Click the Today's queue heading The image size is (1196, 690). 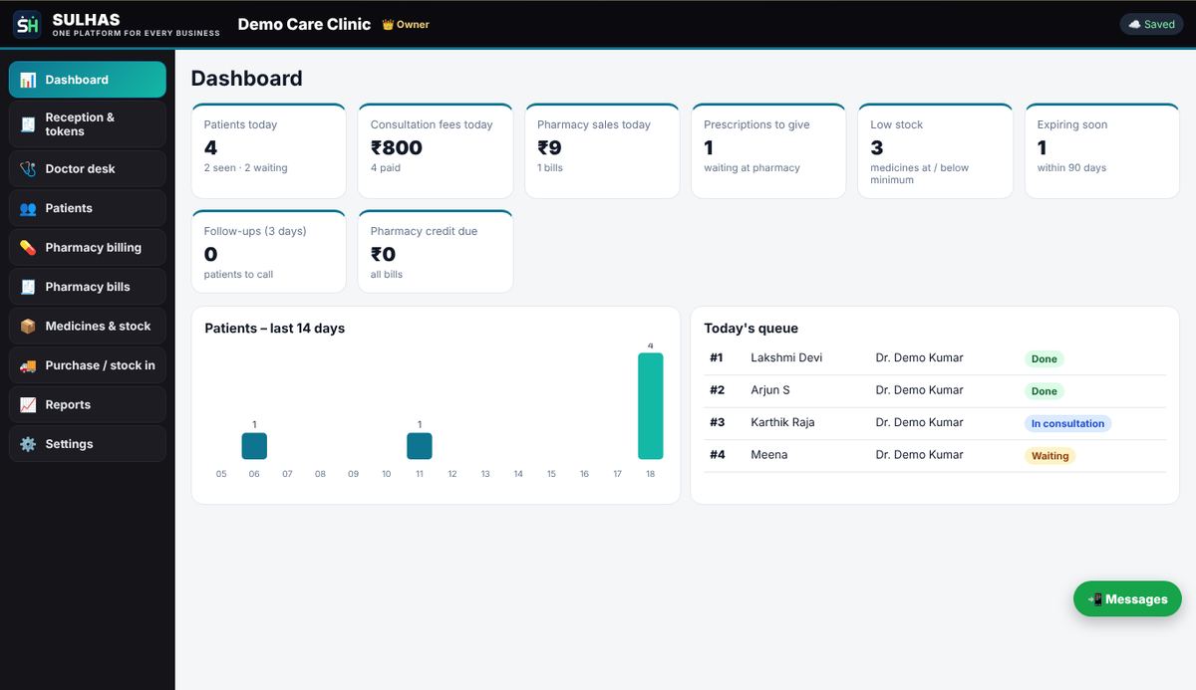750,329
